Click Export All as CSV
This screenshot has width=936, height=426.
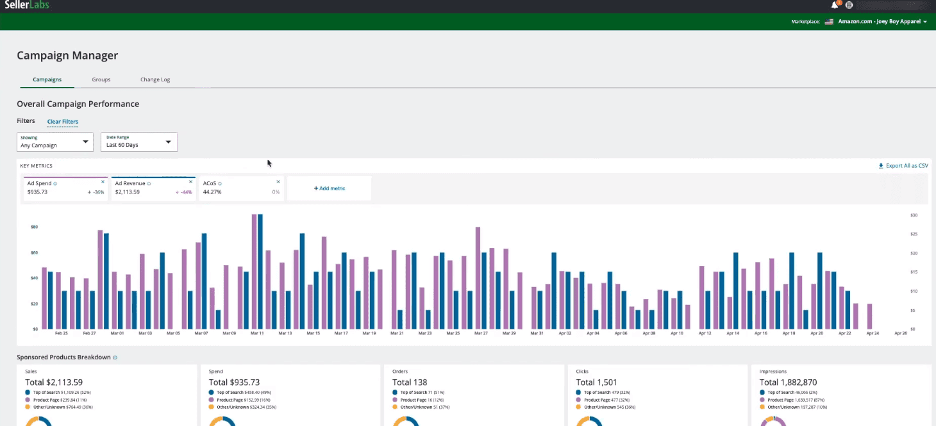click(903, 166)
